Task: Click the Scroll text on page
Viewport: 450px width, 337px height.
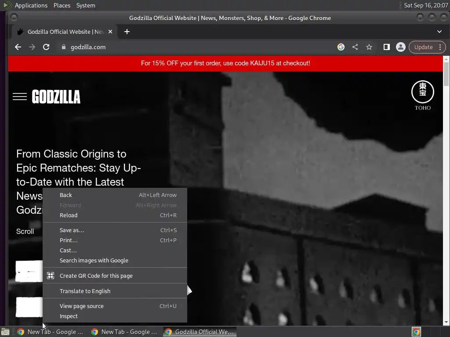Action: point(25,232)
